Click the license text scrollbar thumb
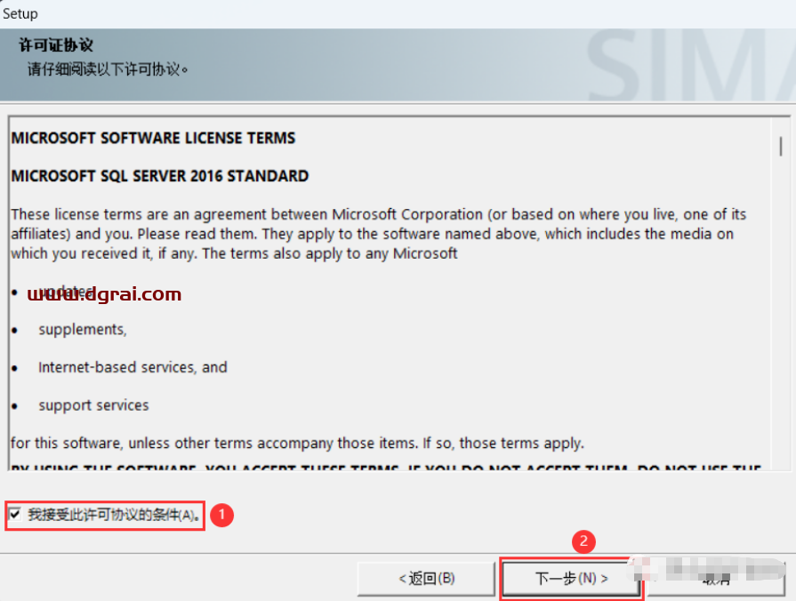Image resolution: width=796 pixels, height=601 pixels. (x=781, y=146)
